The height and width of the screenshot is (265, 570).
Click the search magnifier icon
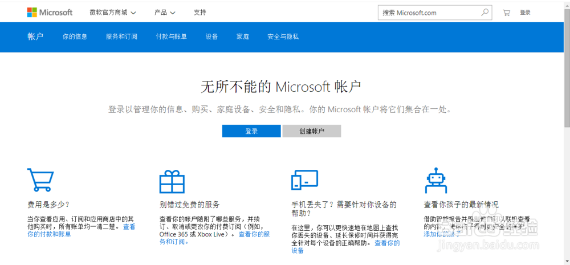click(x=484, y=13)
